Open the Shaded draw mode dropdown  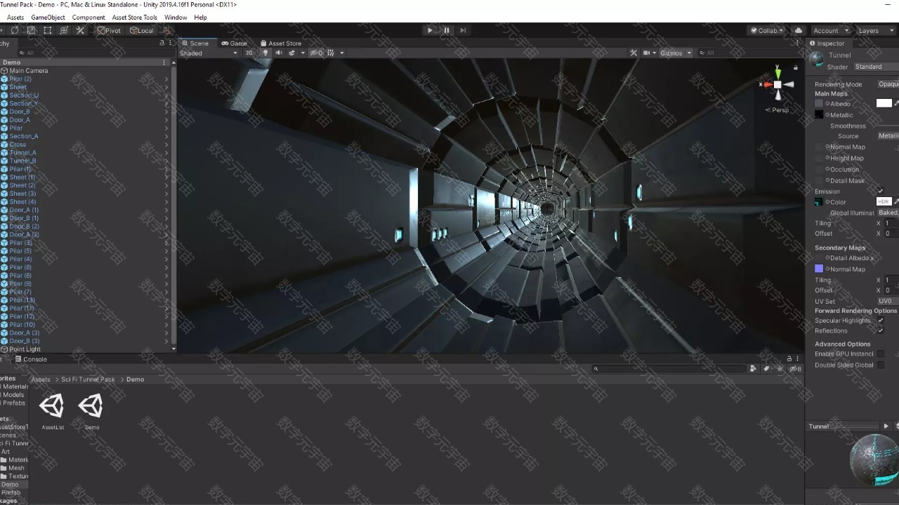coord(208,53)
